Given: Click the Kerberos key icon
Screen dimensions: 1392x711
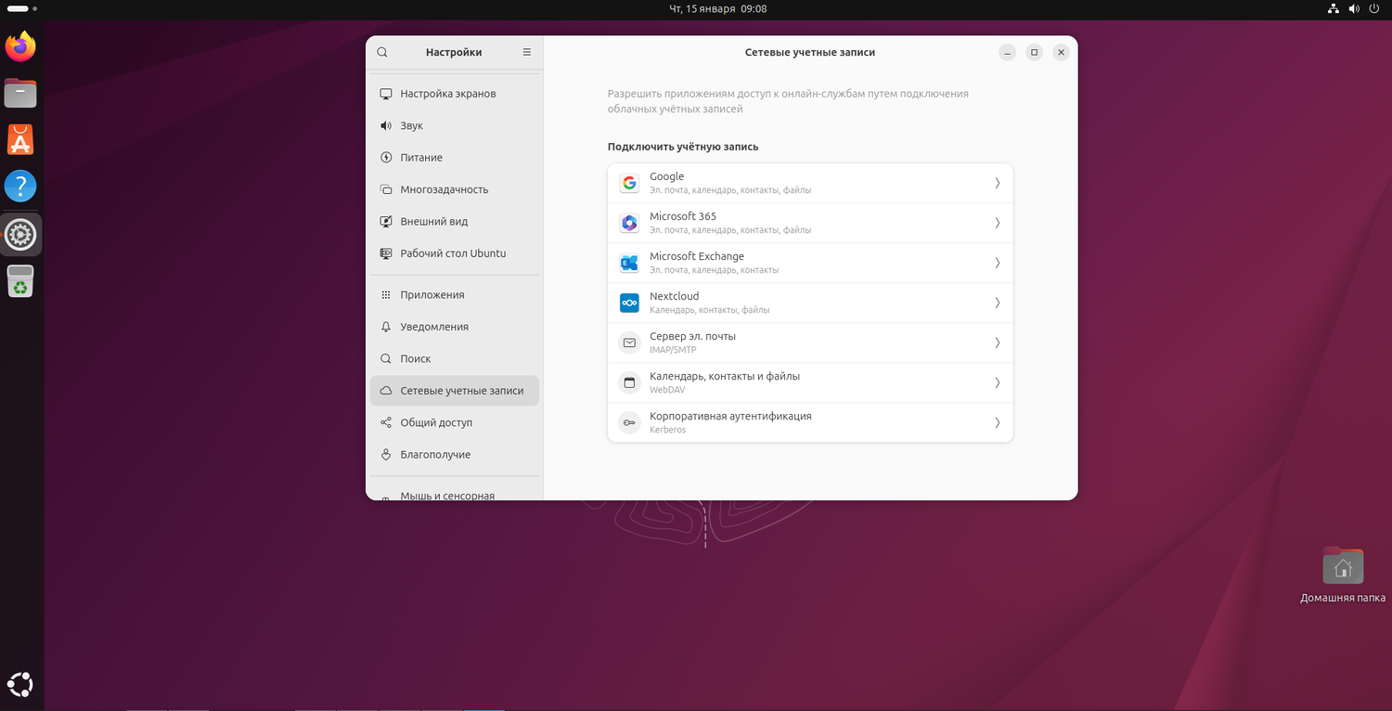Looking at the screenshot, I should click(629, 422).
